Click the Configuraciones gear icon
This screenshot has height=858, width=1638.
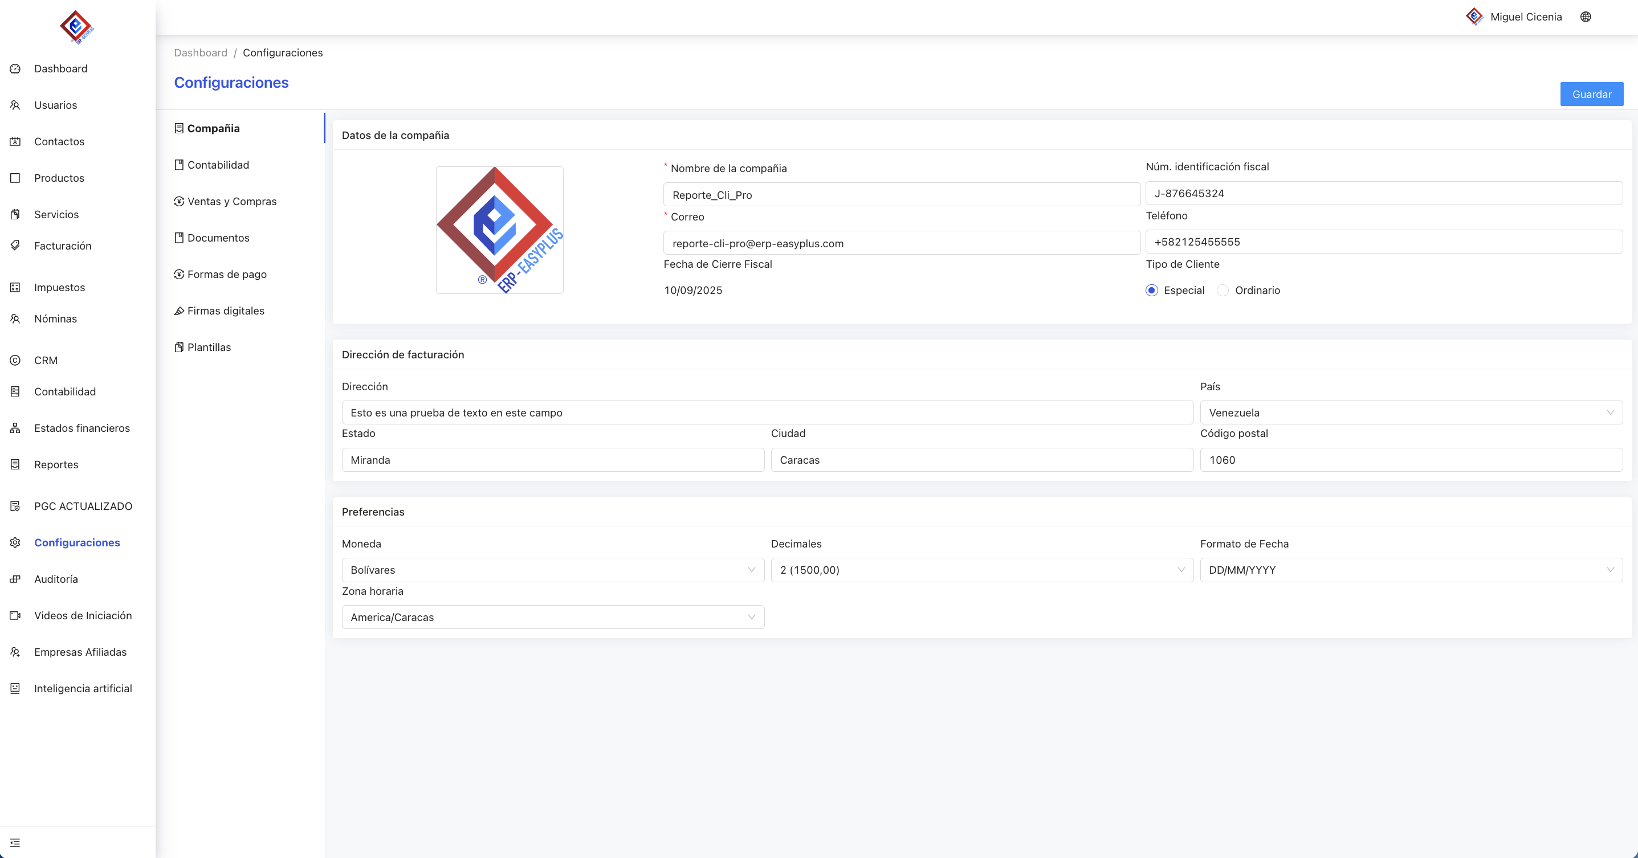coord(15,543)
